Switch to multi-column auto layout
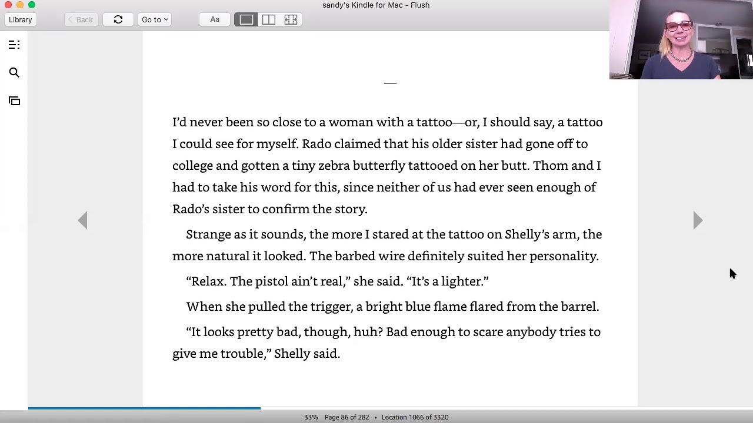753x423 pixels. click(x=291, y=19)
